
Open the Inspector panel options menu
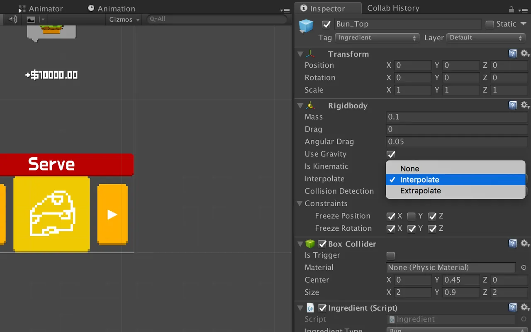click(x=523, y=10)
